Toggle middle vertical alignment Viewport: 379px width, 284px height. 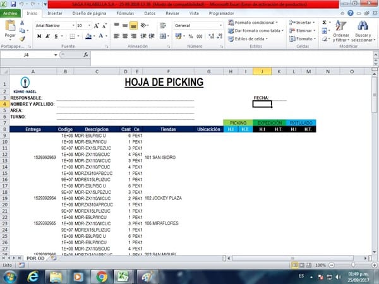125,25
